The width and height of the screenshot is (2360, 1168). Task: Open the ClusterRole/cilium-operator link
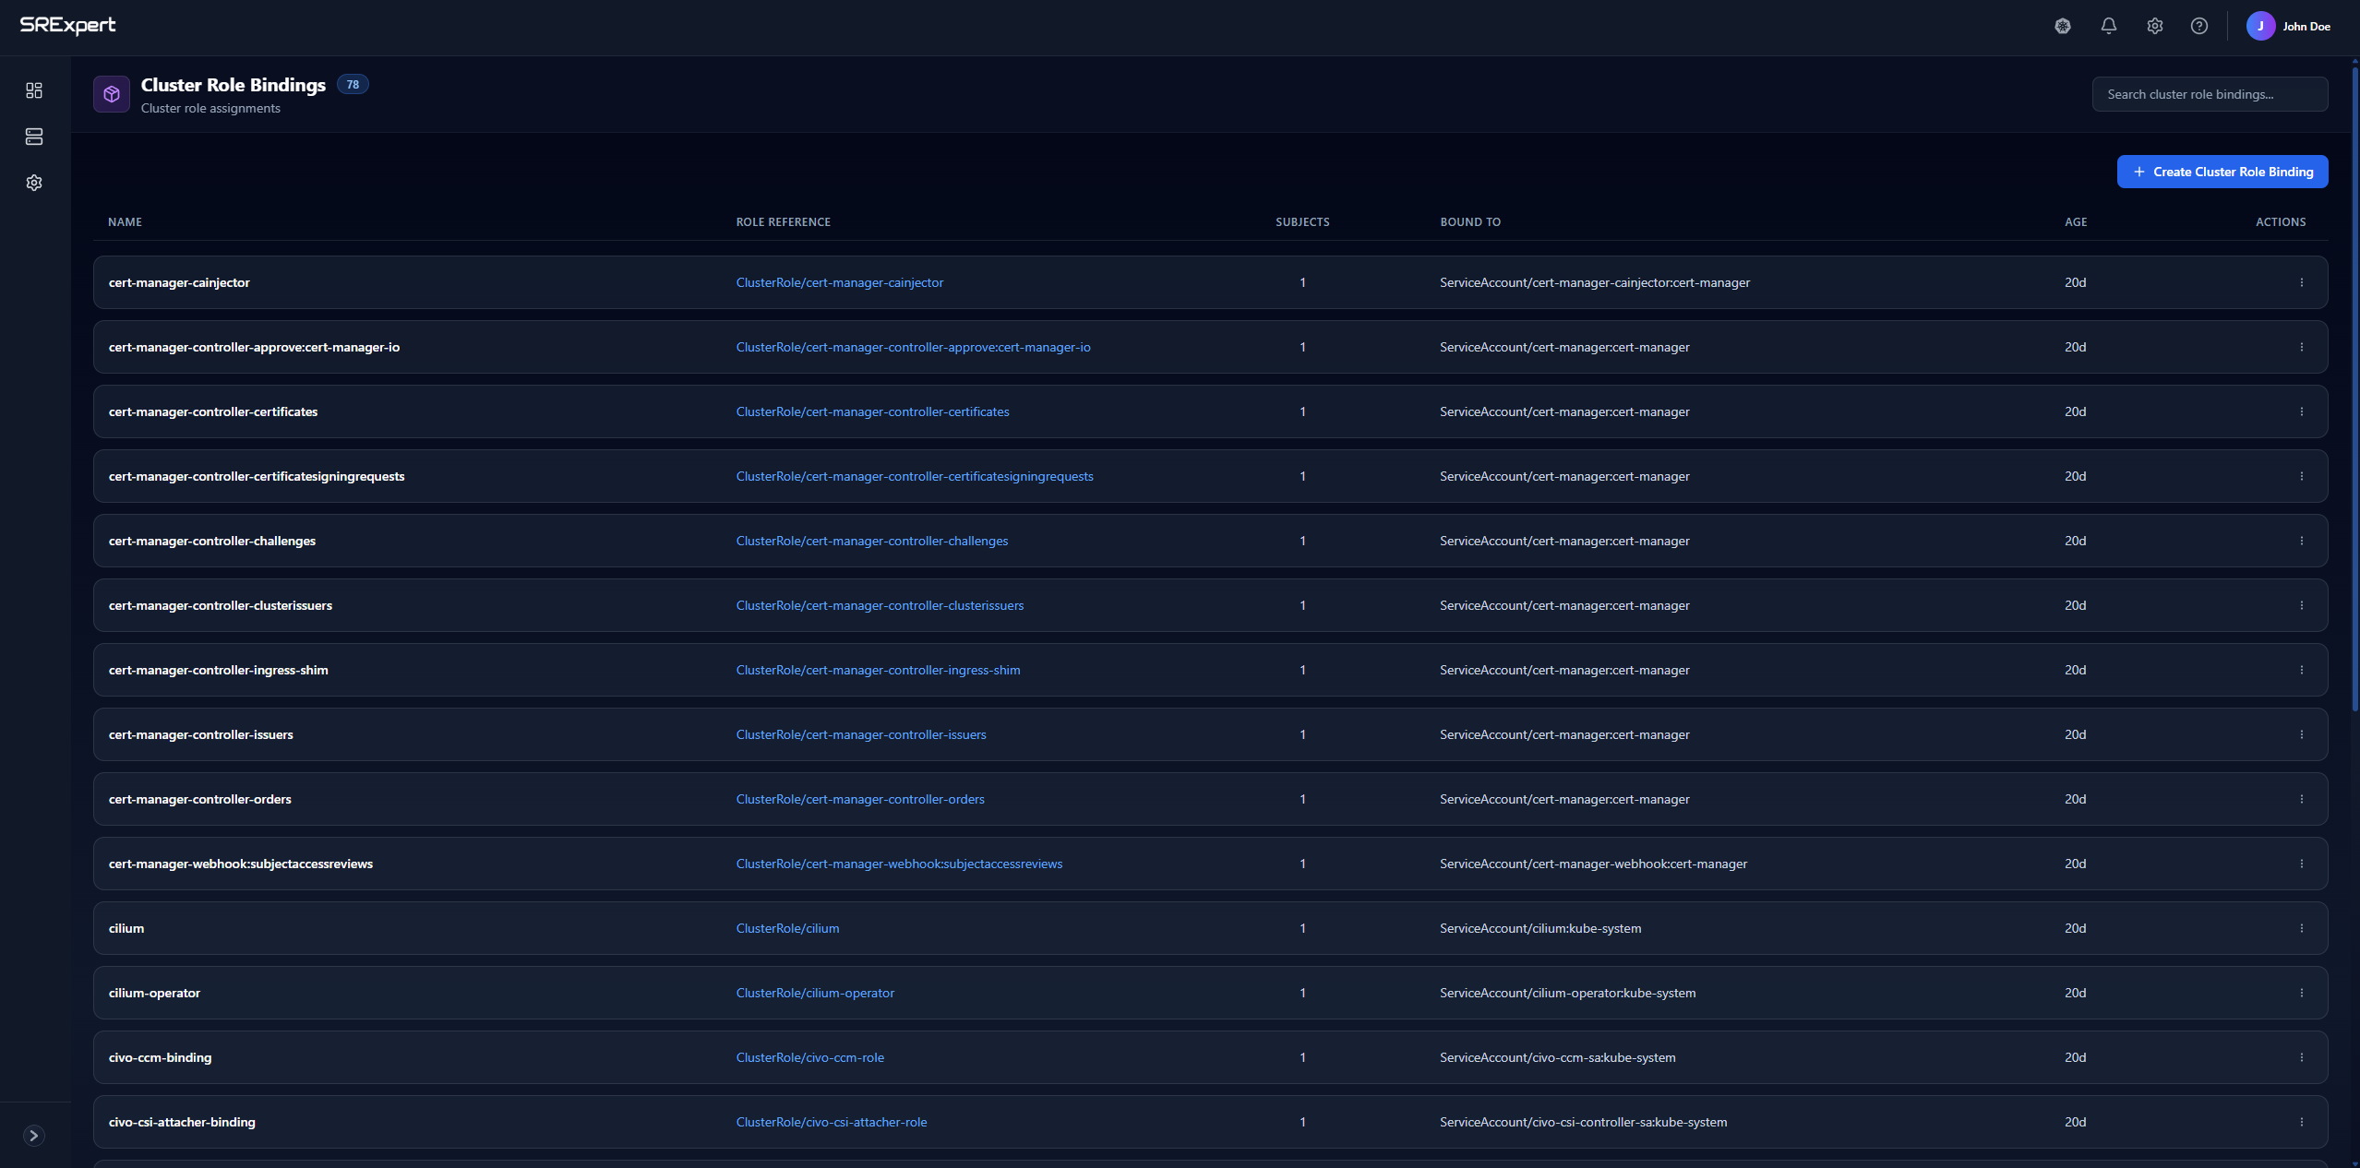814,993
